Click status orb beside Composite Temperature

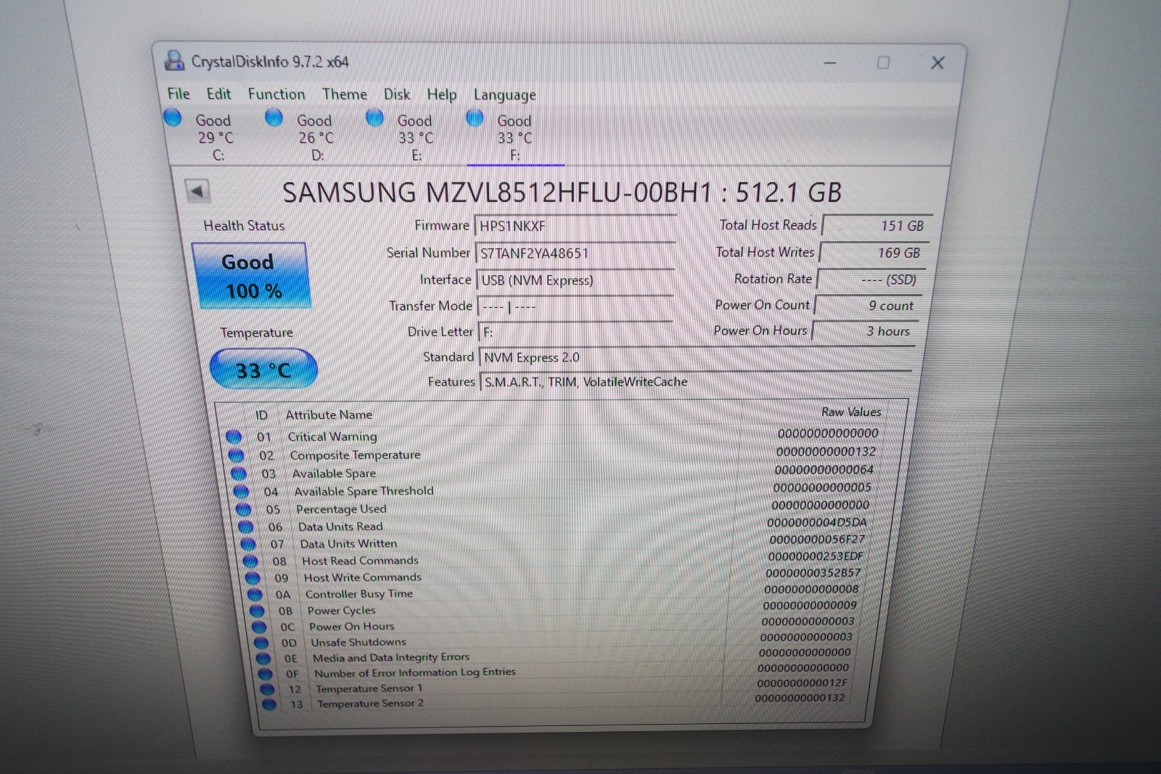click(x=236, y=455)
